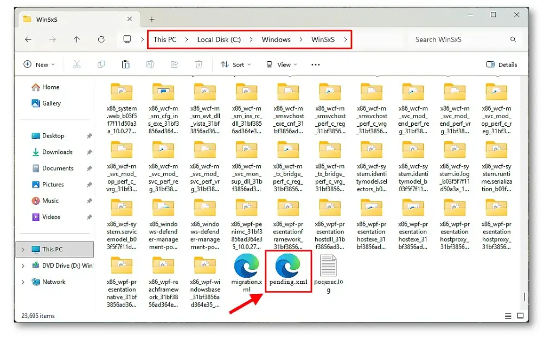This screenshot has width=550, height=337.
Task: Click the Delete trash icon
Action: point(199,64)
